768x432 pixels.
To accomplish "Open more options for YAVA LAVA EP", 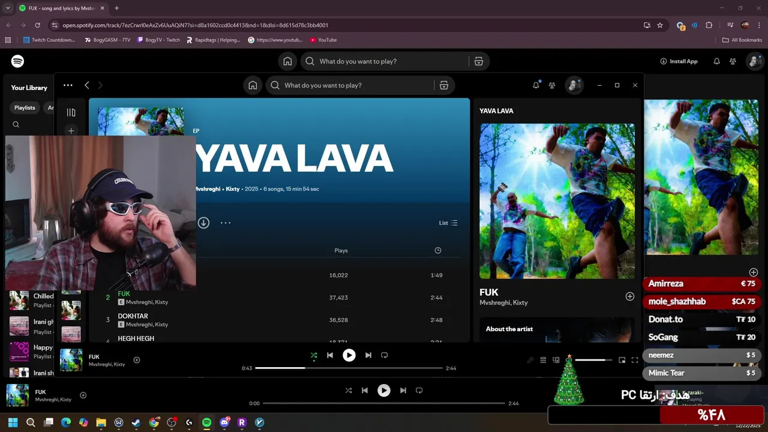I will [226, 223].
